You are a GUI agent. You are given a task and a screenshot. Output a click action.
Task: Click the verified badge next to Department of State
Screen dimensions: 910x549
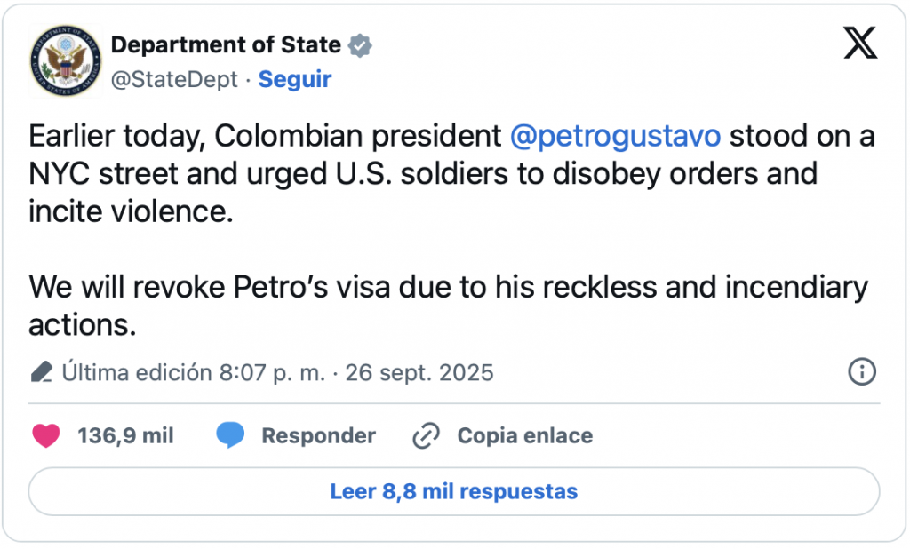(359, 44)
